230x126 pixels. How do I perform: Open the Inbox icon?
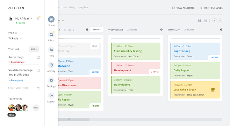[51, 34]
